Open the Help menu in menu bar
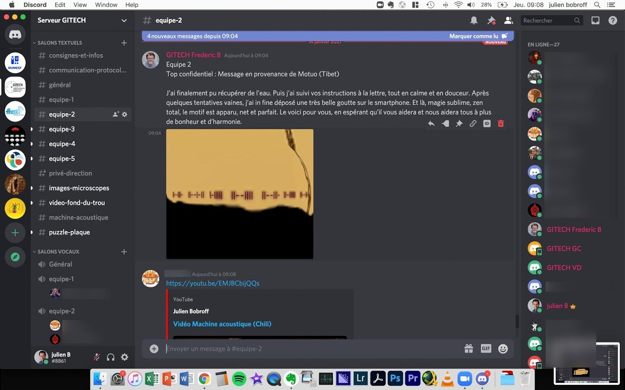The image size is (625, 390). (132, 5)
